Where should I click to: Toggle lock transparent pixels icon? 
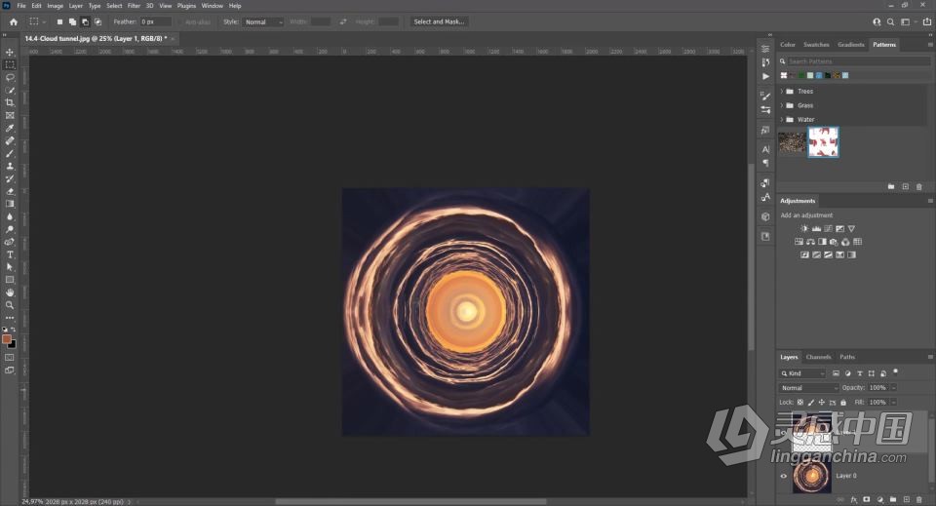(x=800, y=403)
